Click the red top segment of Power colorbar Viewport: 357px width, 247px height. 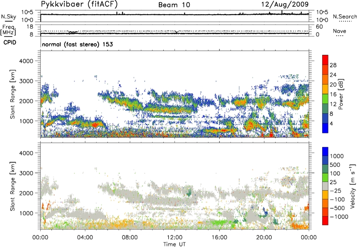click(325, 60)
